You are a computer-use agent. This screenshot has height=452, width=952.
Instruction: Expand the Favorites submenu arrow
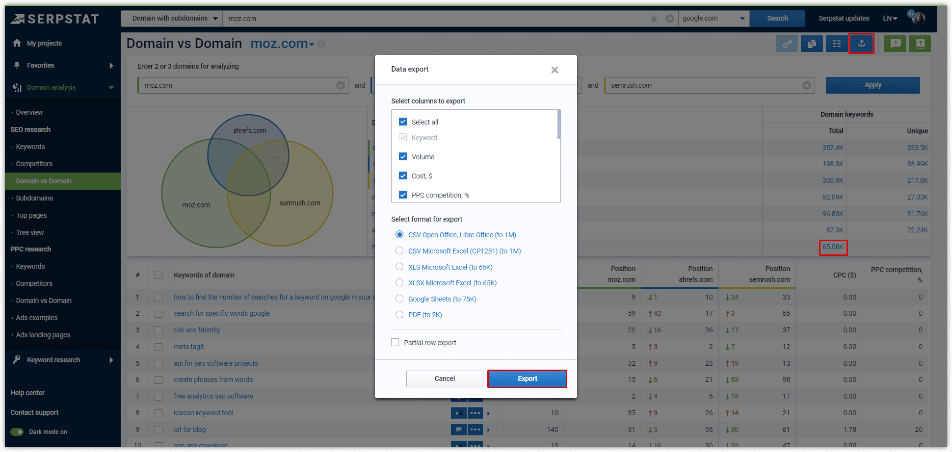111,66
